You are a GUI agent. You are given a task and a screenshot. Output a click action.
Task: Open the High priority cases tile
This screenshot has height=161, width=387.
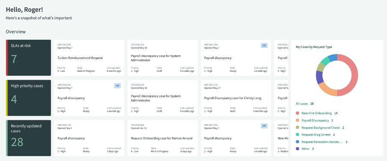(x=29, y=98)
